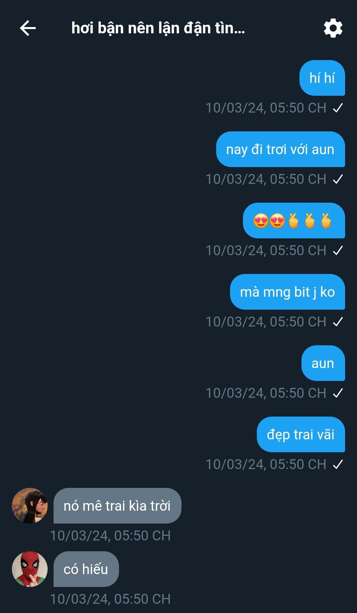The image size is (357, 613).
Task: Select the 'nay đi trơi với aun' bubble
Action: coord(281,149)
